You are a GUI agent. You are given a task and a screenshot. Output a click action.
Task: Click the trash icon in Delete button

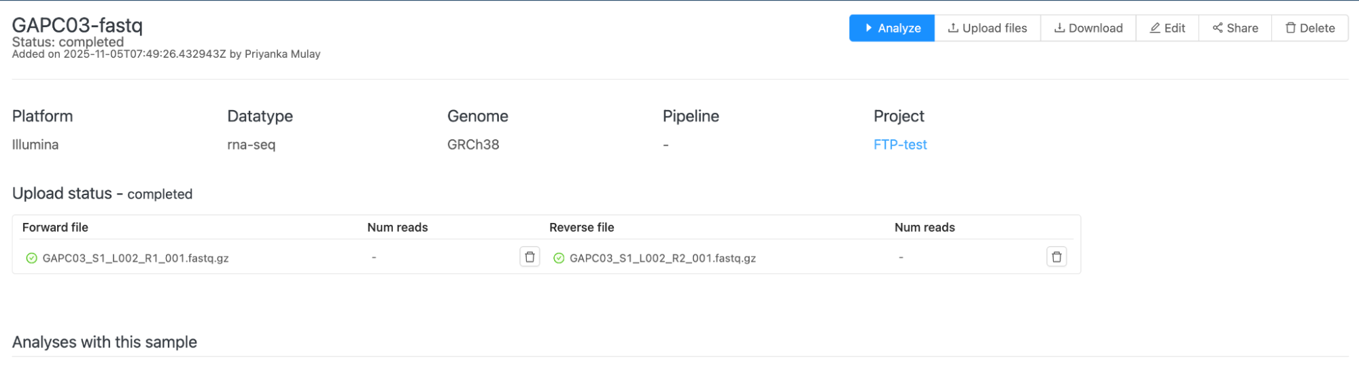click(1290, 28)
